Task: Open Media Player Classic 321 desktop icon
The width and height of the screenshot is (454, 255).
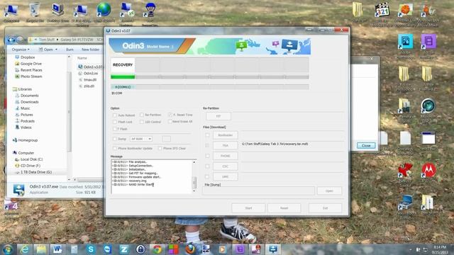Action: point(382,13)
